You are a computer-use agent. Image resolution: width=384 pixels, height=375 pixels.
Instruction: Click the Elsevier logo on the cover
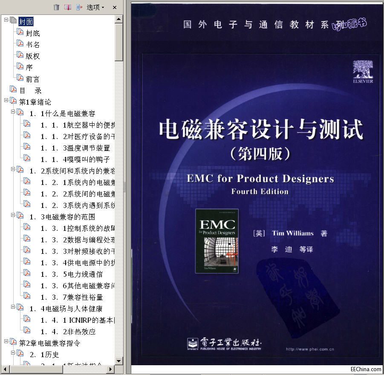(363, 72)
